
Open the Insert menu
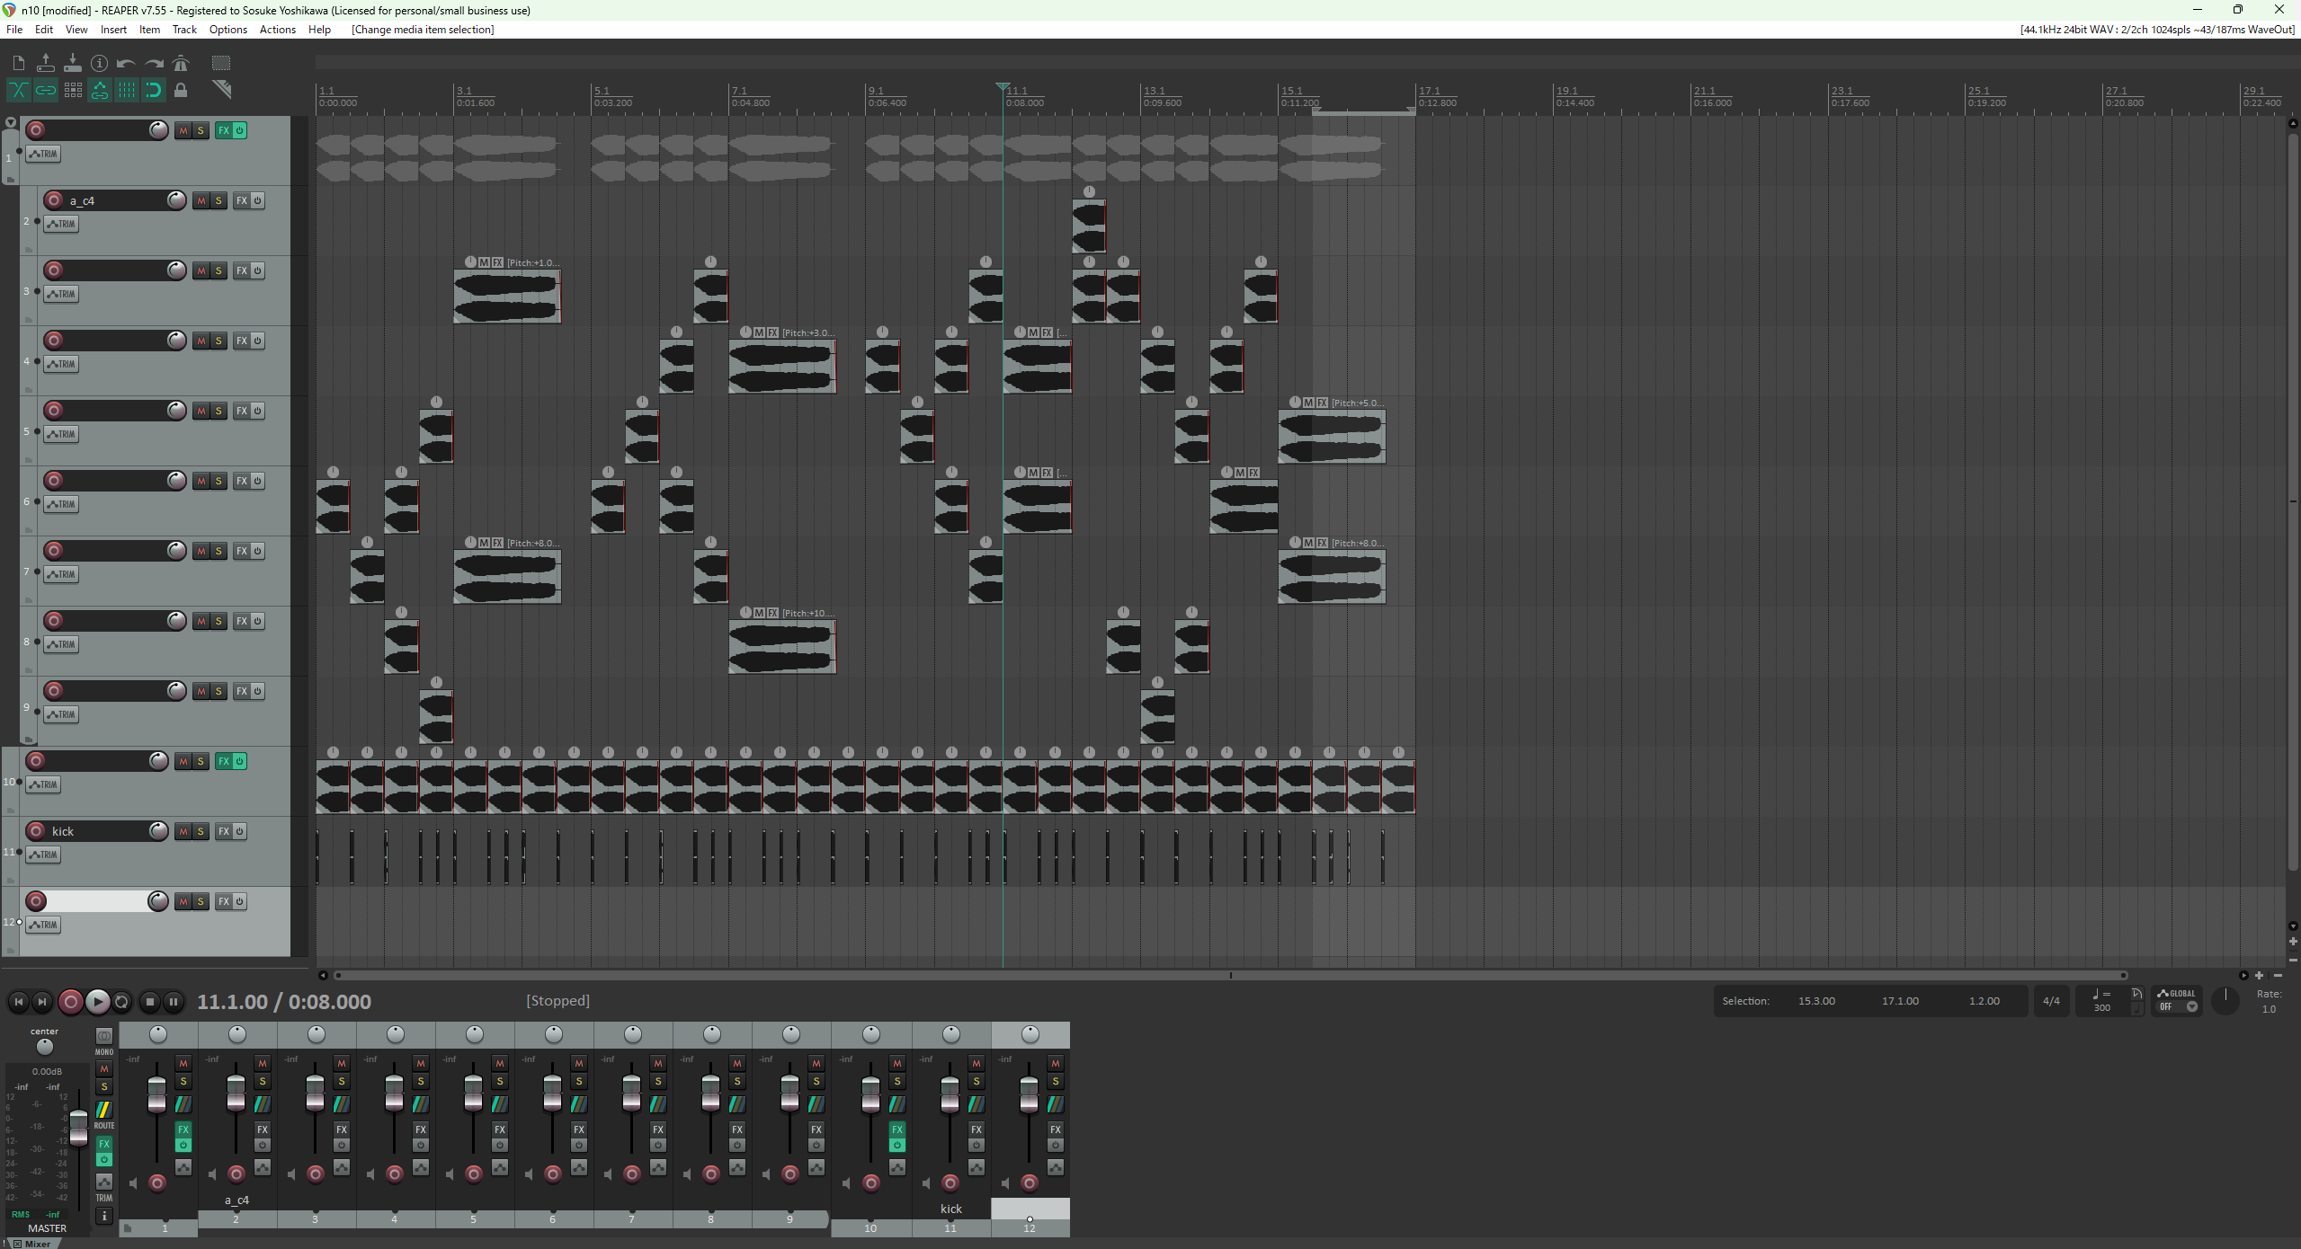[113, 30]
